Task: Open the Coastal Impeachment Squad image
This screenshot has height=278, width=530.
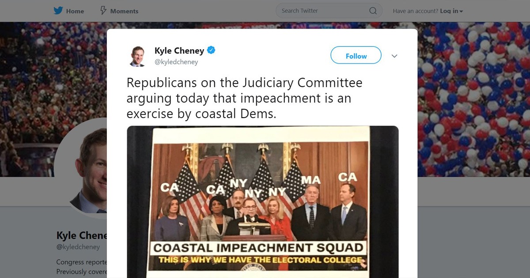Action: (263, 202)
